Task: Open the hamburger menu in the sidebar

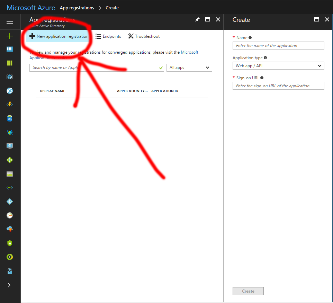Action: click(10, 22)
